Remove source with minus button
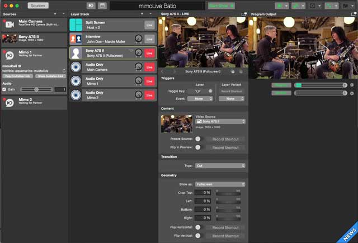This screenshot has width=358, height=243. [63, 14]
